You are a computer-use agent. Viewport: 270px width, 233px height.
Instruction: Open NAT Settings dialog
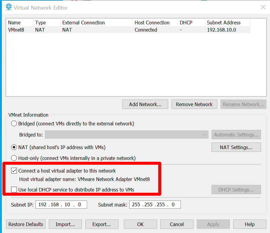tap(236, 147)
